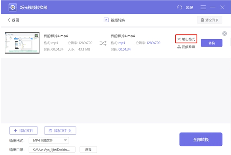Start converting all with 全部转换

click(x=201, y=139)
